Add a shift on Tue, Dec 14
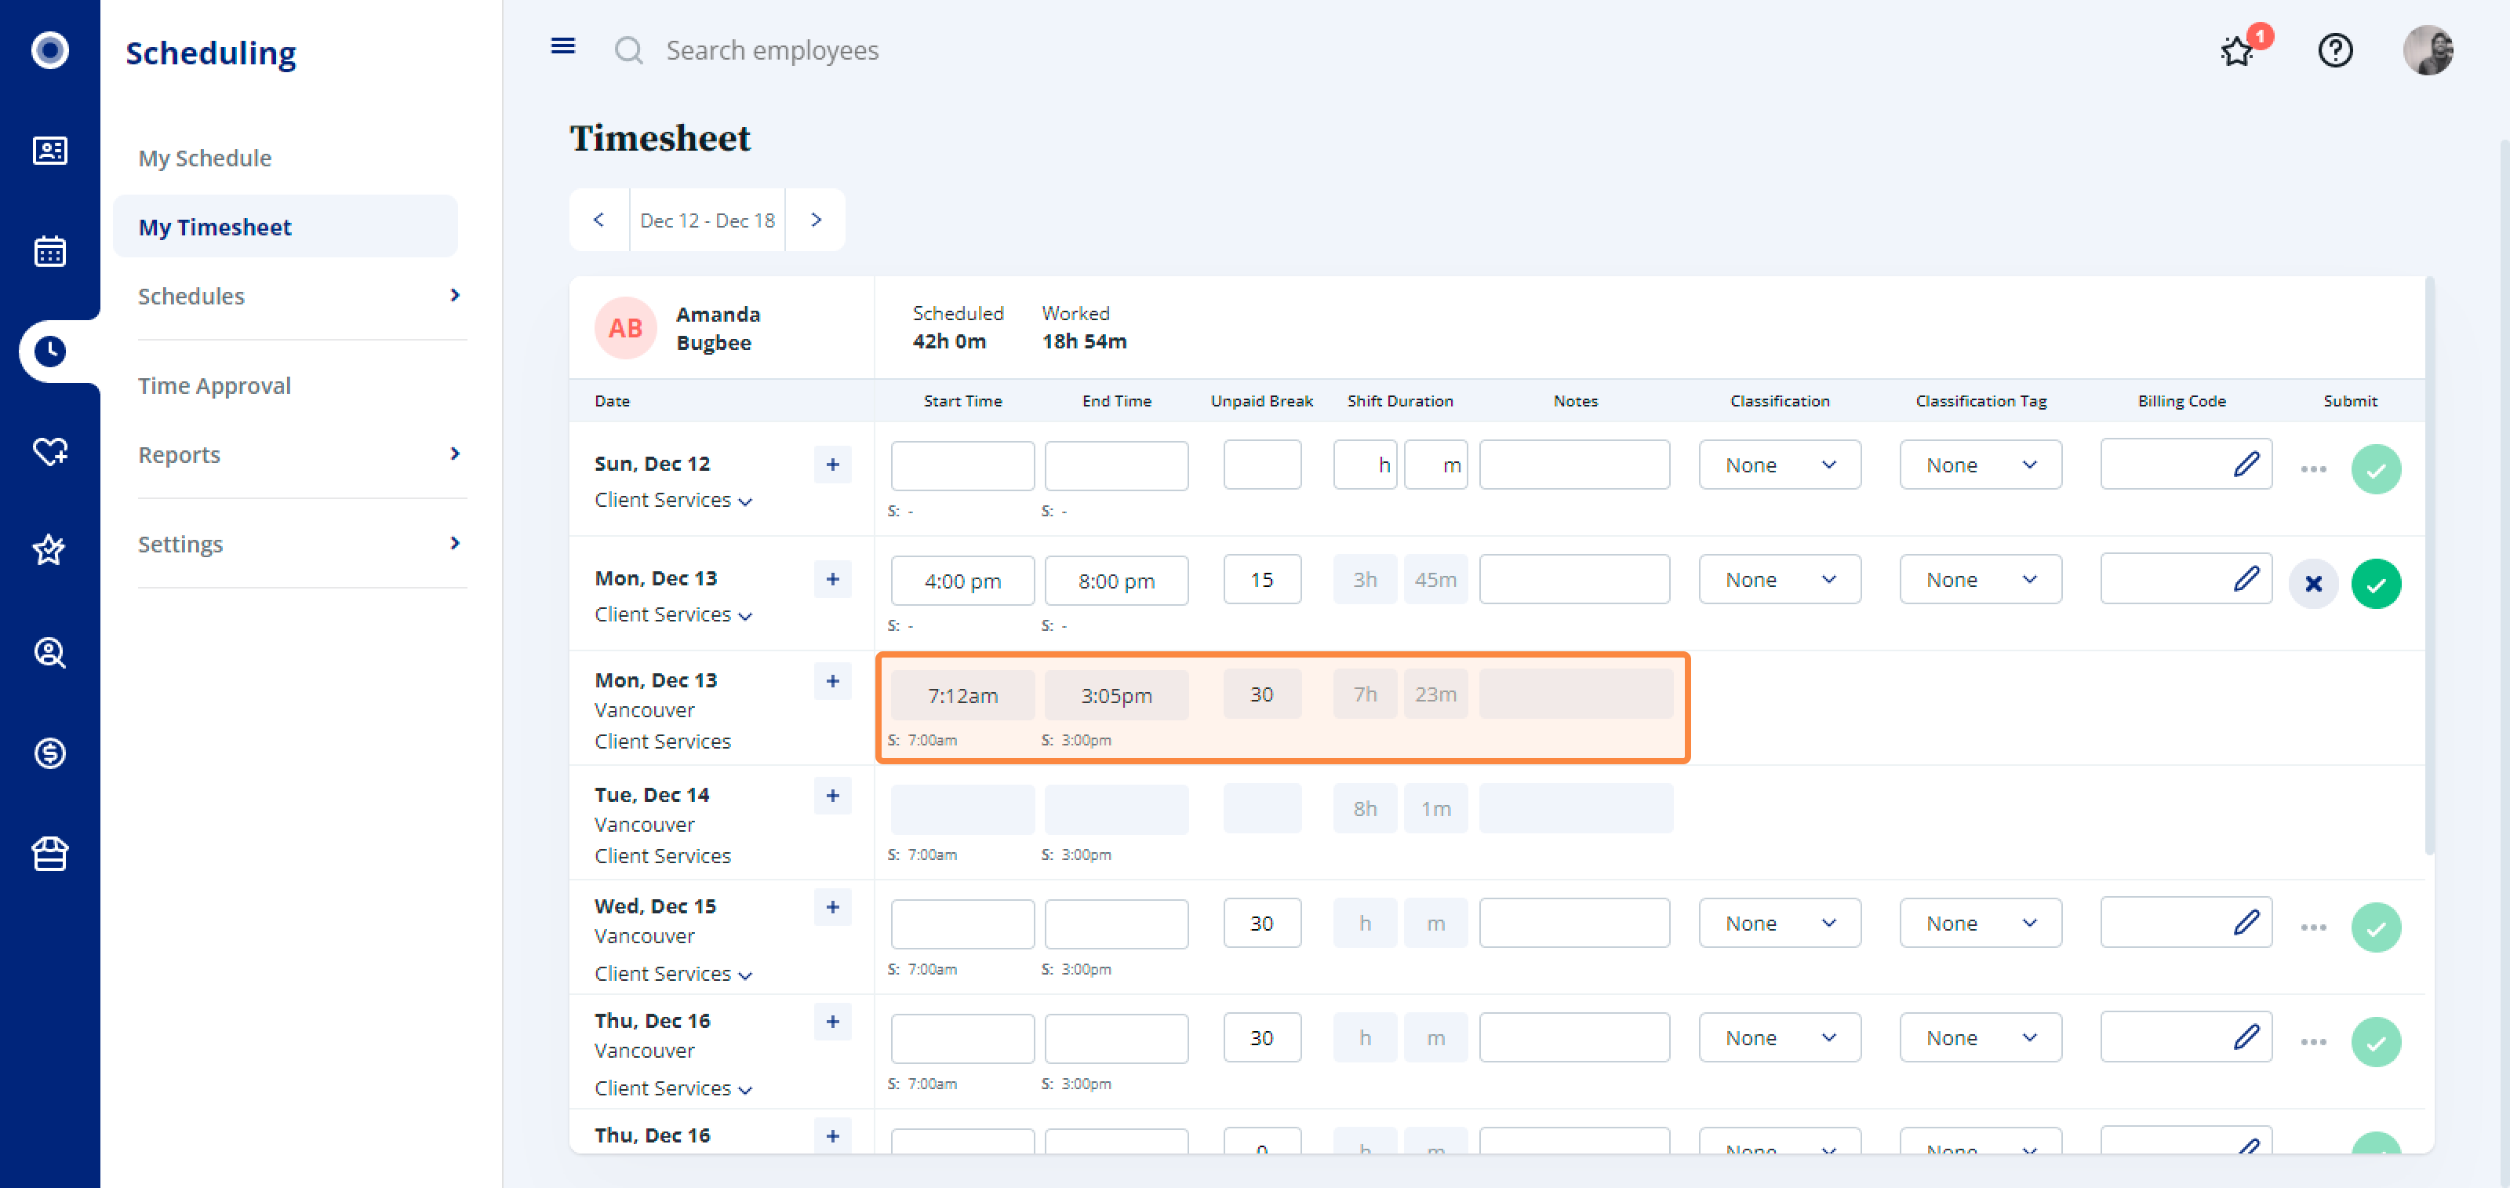The image size is (2510, 1188). click(832, 796)
